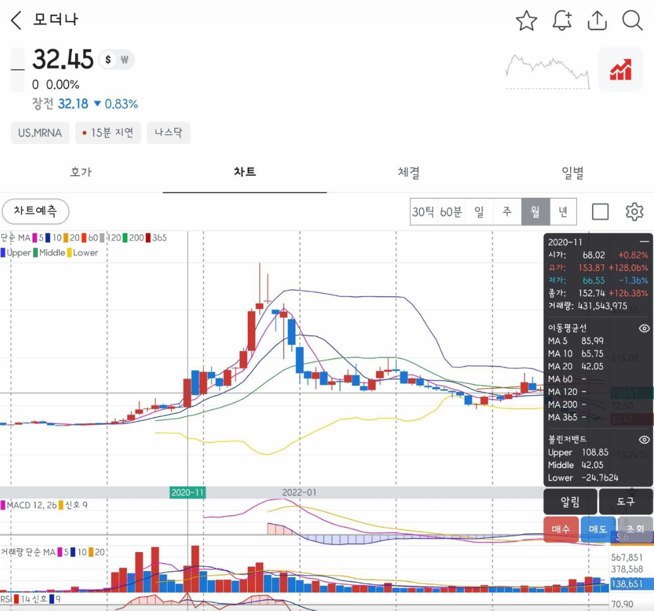The image size is (654, 611).
Task: Click MA 5 magenta legend swatch
Action: coord(35,238)
